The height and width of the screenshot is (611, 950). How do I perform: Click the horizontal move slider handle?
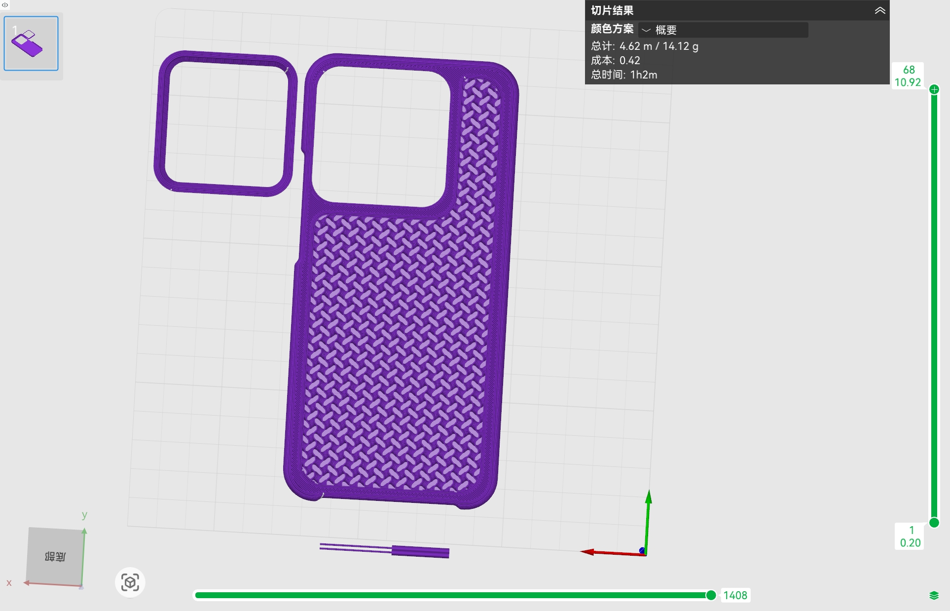coord(711,595)
